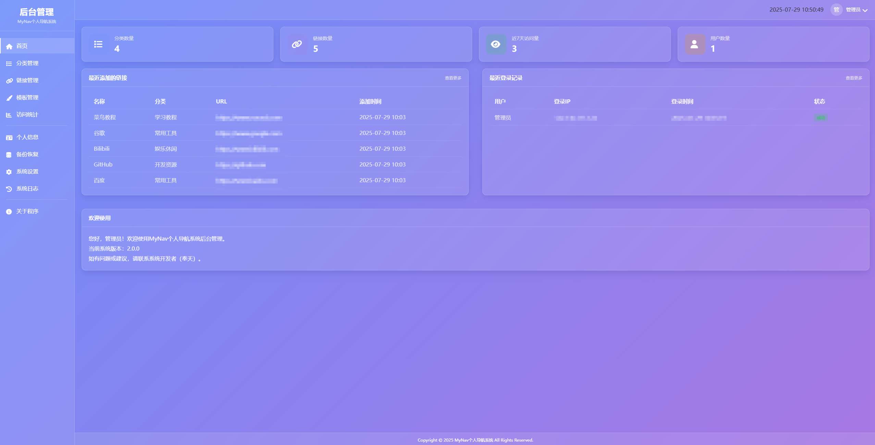The image size is (875, 445).
Task: Click the system log history icon
Action: tap(9, 189)
